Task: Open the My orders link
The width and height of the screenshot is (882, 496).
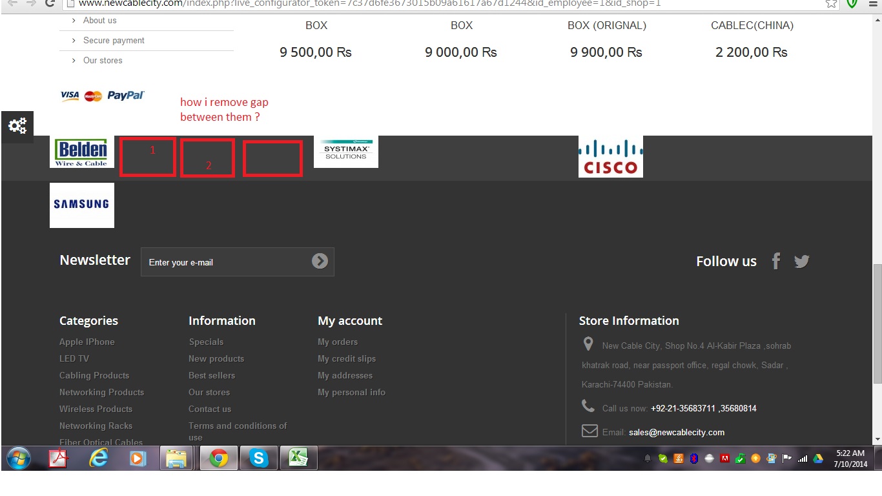Action: coord(338,342)
